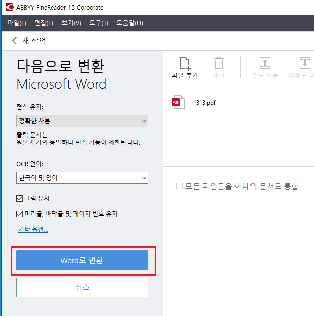Click the Word로 변환 button

click(x=82, y=261)
